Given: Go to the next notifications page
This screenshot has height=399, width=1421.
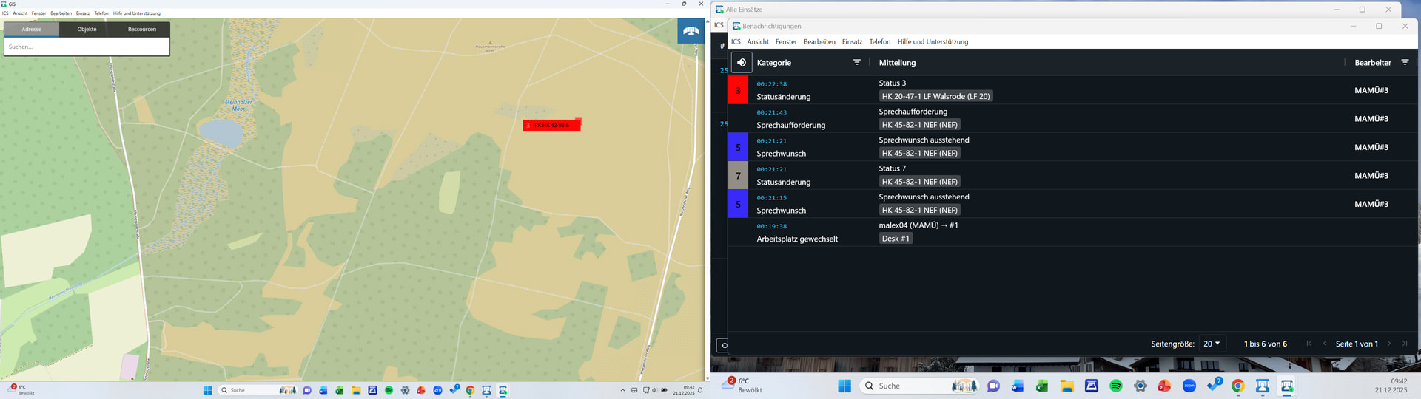Looking at the screenshot, I should tap(1389, 344).
